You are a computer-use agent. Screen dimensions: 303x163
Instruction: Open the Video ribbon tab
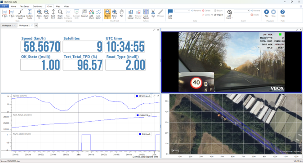67,6
